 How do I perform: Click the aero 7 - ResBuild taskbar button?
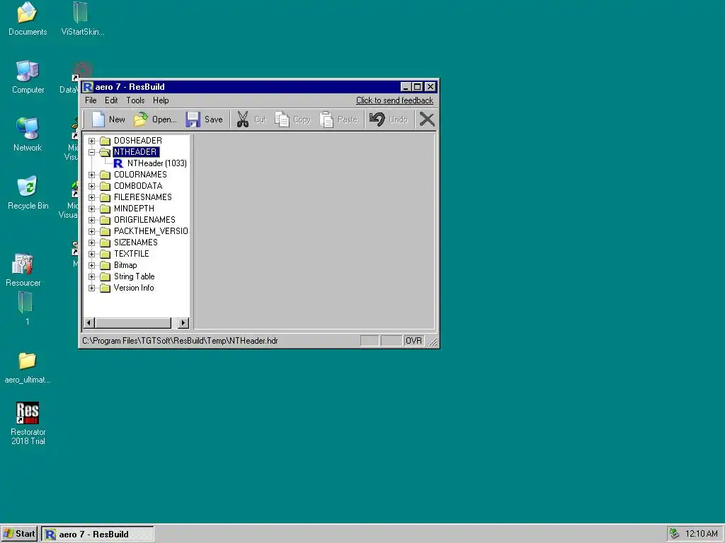coord(98,535)
